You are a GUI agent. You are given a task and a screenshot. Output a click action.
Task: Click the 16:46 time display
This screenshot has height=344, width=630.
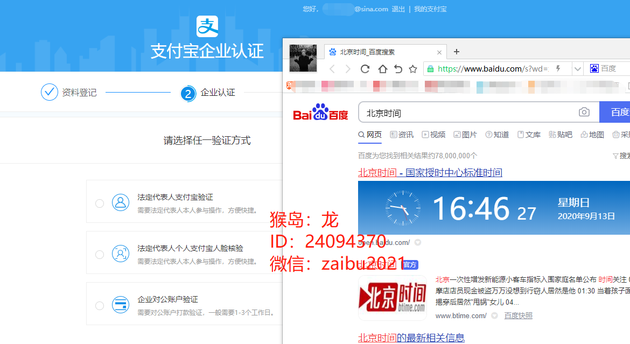point(471,208)
